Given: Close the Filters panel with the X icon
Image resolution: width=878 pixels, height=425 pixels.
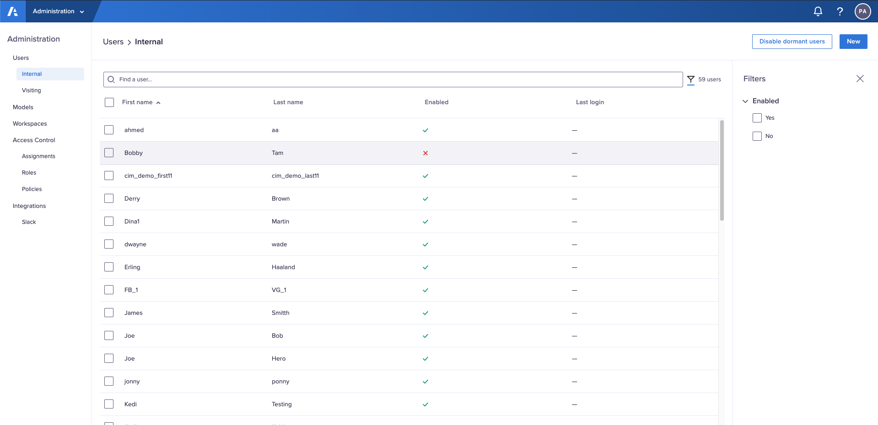Looking at the screenshot, I should point(860,78).
